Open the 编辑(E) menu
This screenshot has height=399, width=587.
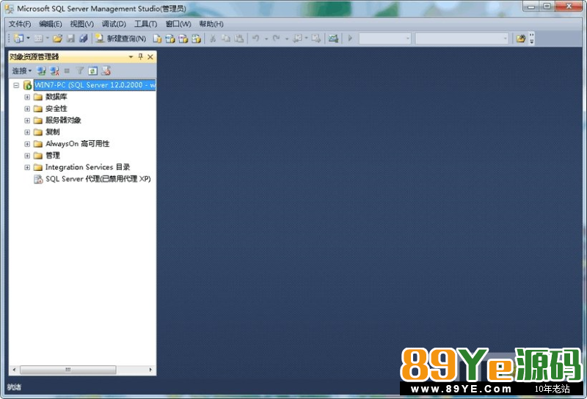point(51,24)
